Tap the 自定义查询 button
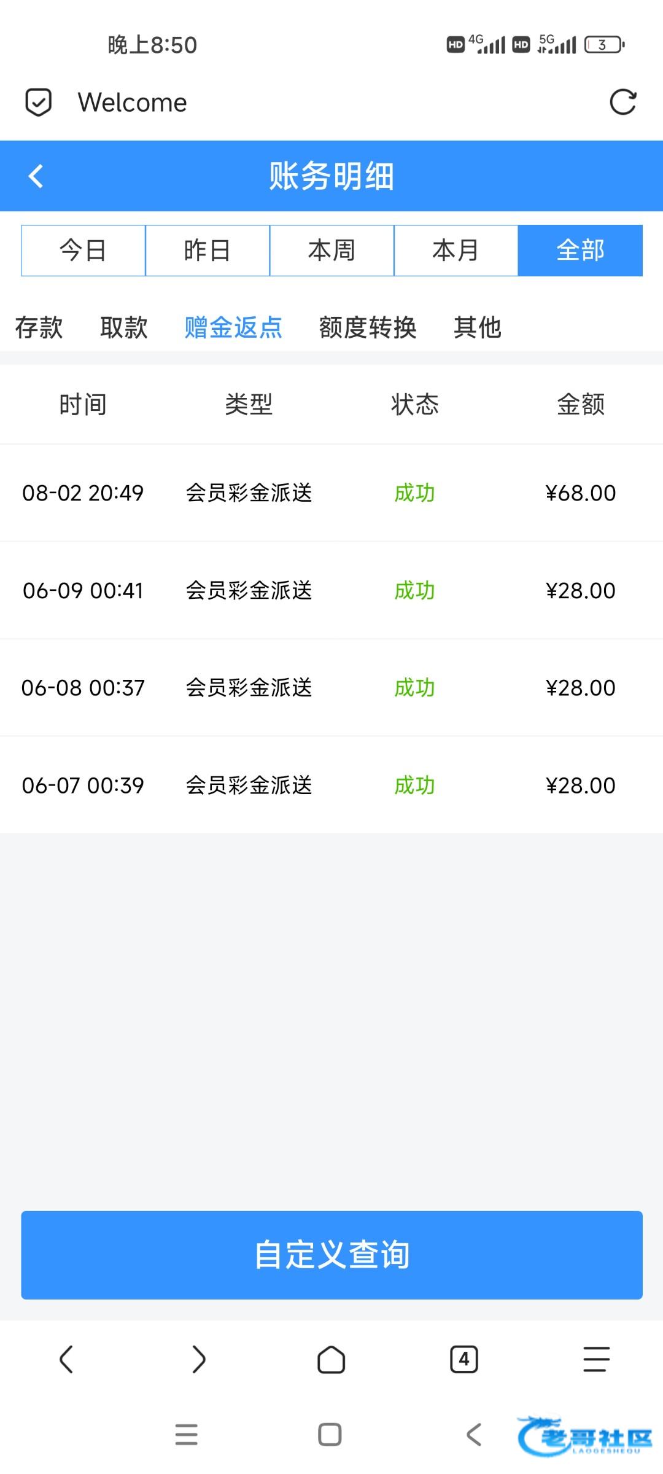 (x=331, y=1255)
